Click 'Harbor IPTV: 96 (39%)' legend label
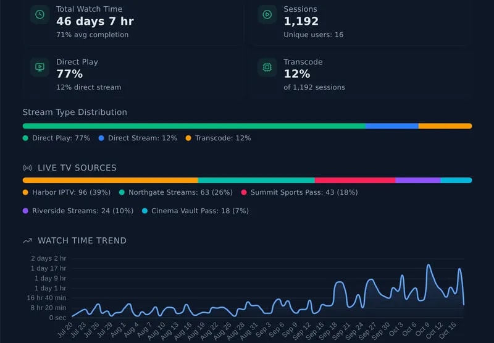Screen dimensions: 494x343 click(72, 192)
